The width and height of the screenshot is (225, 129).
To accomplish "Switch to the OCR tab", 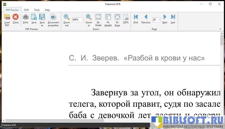I will (26, 10).
